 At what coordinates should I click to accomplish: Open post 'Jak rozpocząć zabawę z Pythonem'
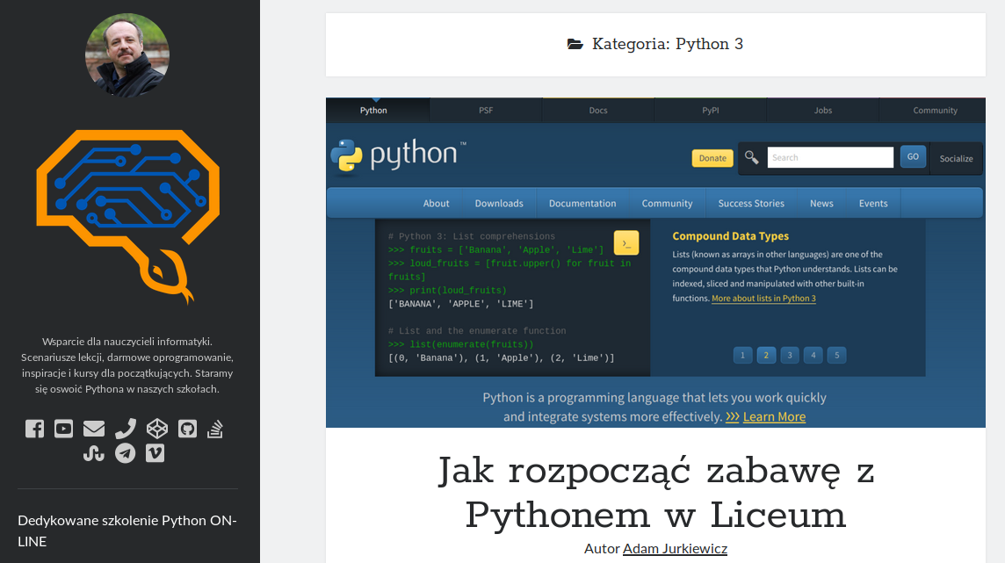pyautogui.click(x=655, y=492)
